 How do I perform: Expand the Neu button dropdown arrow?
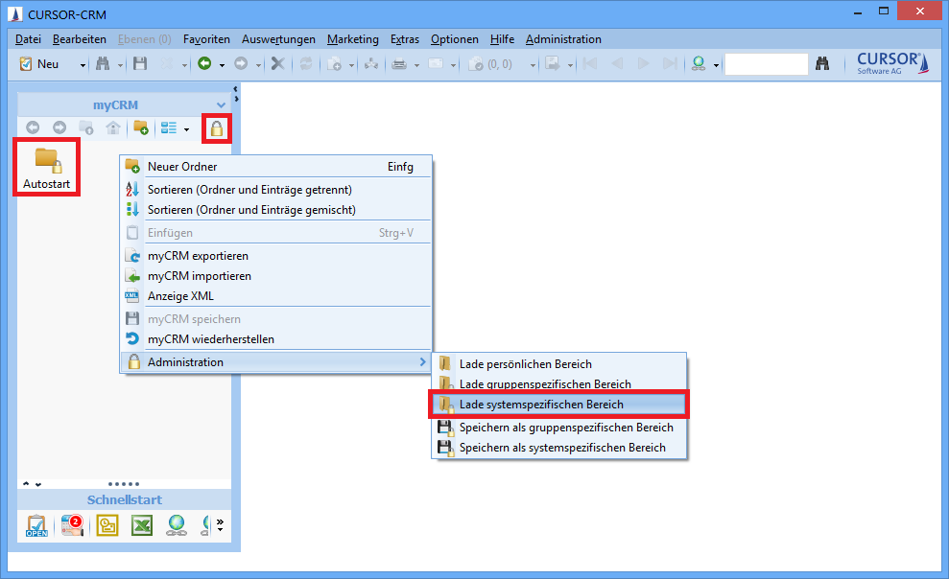83,65
